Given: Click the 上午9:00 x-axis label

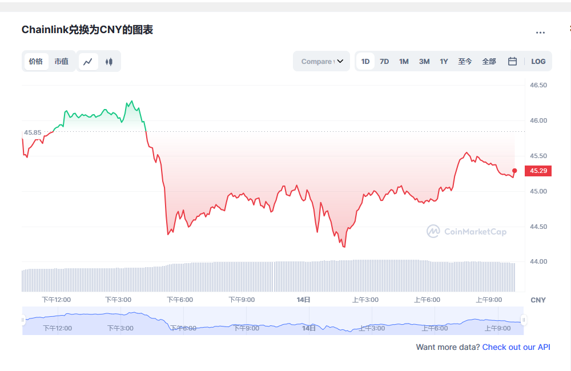Looking at the screenshot, I should point(489,300).
